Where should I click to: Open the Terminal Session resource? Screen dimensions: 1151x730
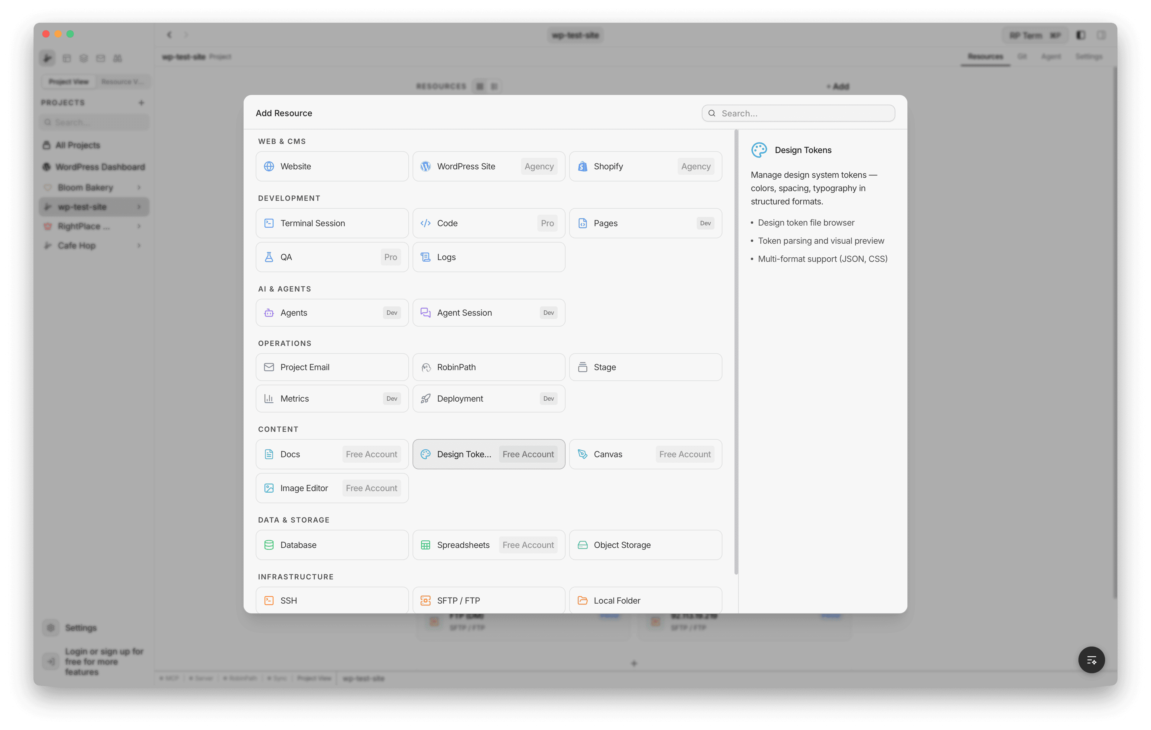click(x=332, y=223)
